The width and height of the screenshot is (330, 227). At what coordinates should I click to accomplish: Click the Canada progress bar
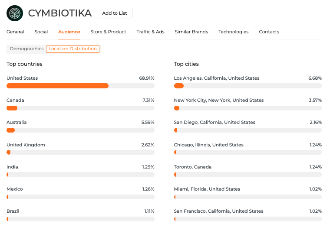point(80,108)
